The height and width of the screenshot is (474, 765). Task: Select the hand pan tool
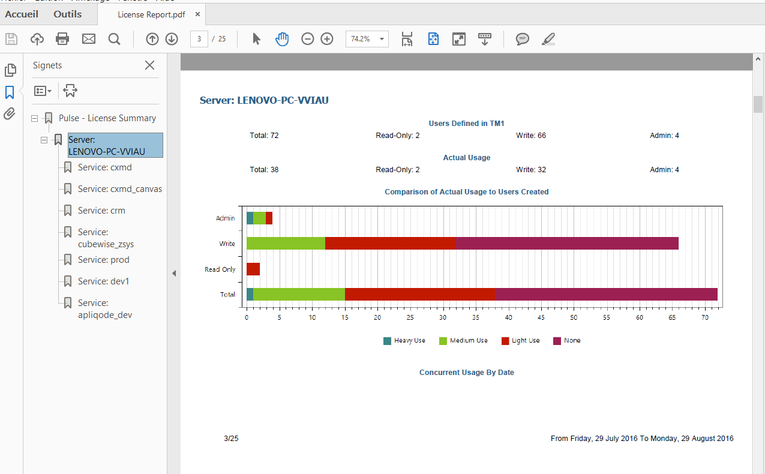click(282, 39)
